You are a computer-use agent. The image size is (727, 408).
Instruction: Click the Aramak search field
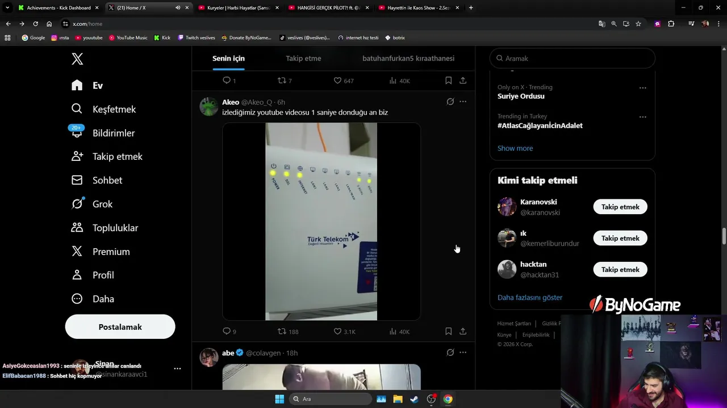573,58
